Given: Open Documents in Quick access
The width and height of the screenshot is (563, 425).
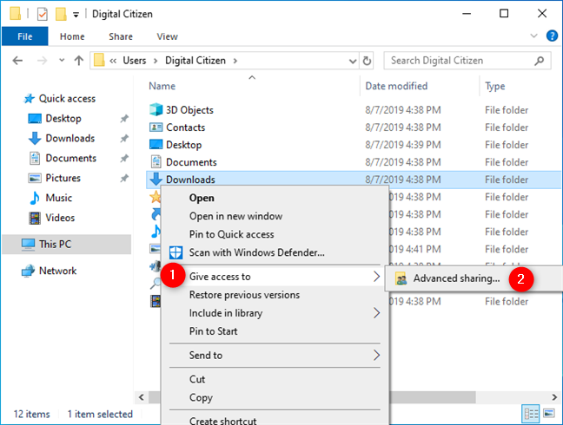Looking at the screenshot, I should pos(70,158).
